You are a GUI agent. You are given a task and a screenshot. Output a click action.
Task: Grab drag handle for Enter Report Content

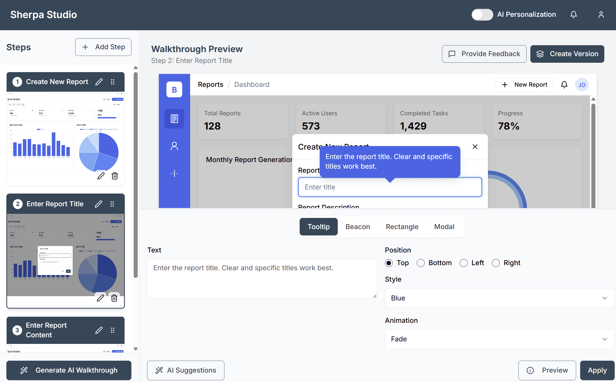113,330
